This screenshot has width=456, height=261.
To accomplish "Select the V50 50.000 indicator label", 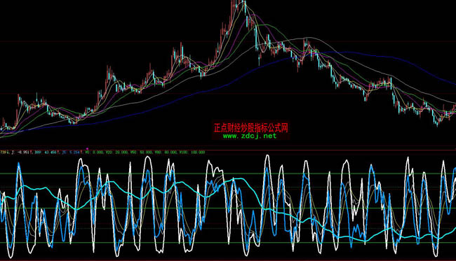I will (141, 153).
